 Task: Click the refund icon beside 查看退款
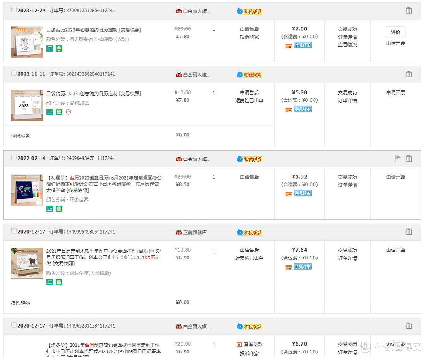coord(239,344)
